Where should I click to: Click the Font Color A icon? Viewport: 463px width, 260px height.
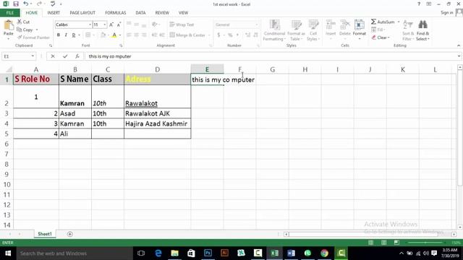point(114,35)
